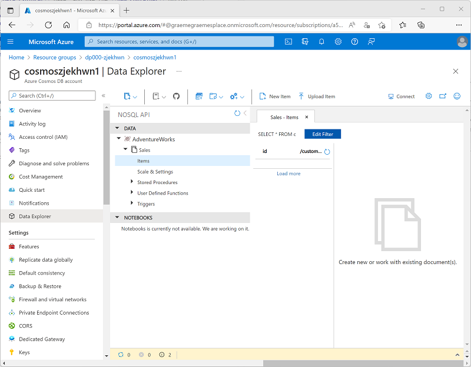Open the Directories and subscriptions filter icon
The height and width of the screenshot is (367, 471).
coord(305,42)
